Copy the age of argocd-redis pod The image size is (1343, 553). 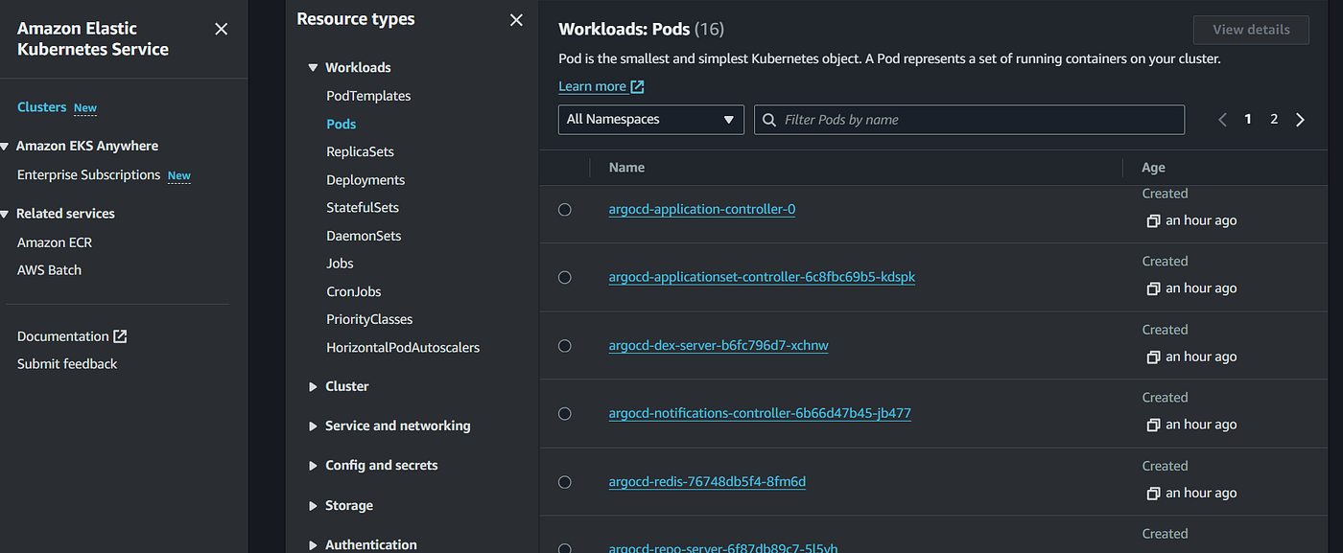tap(1153, 494)
